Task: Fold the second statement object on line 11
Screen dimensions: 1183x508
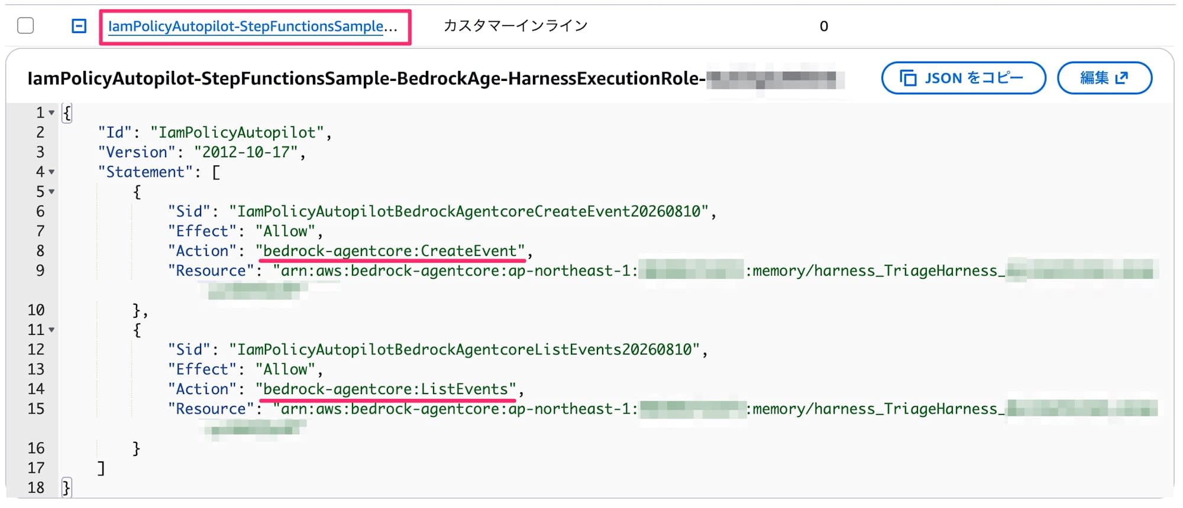Action: (52, 330)
